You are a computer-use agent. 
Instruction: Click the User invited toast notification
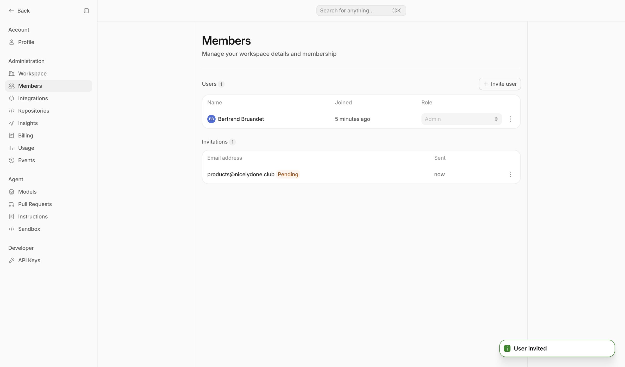coord(557,349)
